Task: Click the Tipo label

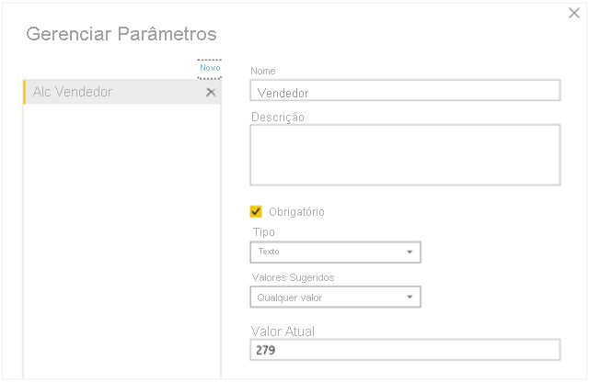Action: 262,232
